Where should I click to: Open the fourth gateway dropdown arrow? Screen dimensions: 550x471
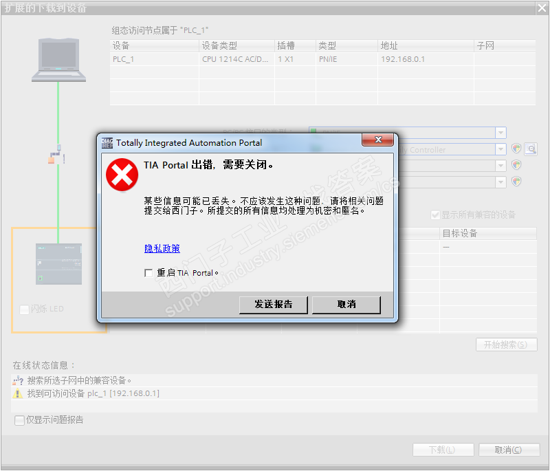[501, 182]
